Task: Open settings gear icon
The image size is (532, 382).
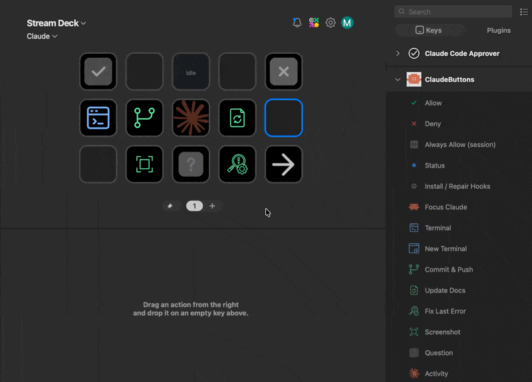Action: [x=331, y=23]
